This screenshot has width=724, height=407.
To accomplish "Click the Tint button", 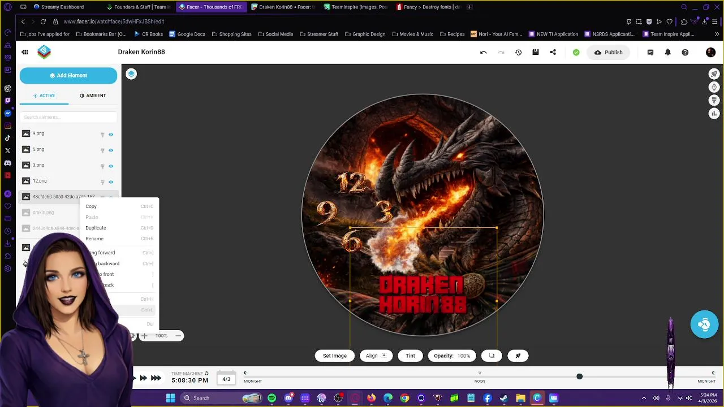I will [410, 356].
